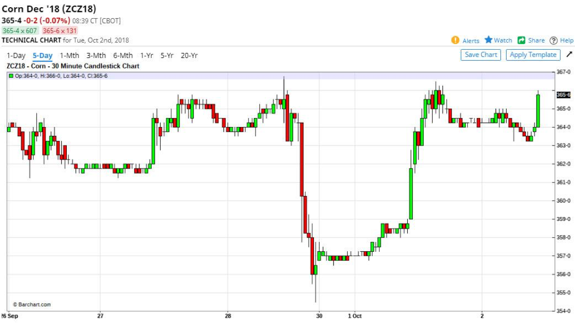575x328 pixels.
Task: Click the price change -0-2 (-0.07%)
Action: [x=47, y=21]
